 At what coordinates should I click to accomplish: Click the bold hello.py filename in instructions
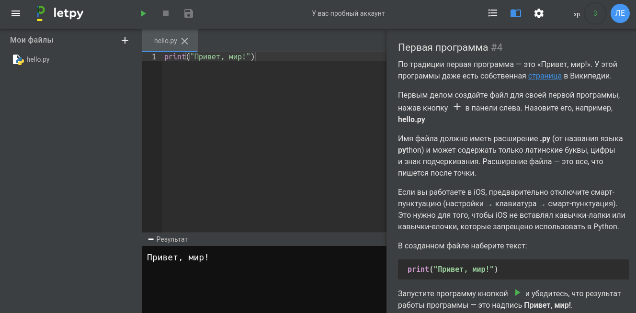[x=411, y=120]
